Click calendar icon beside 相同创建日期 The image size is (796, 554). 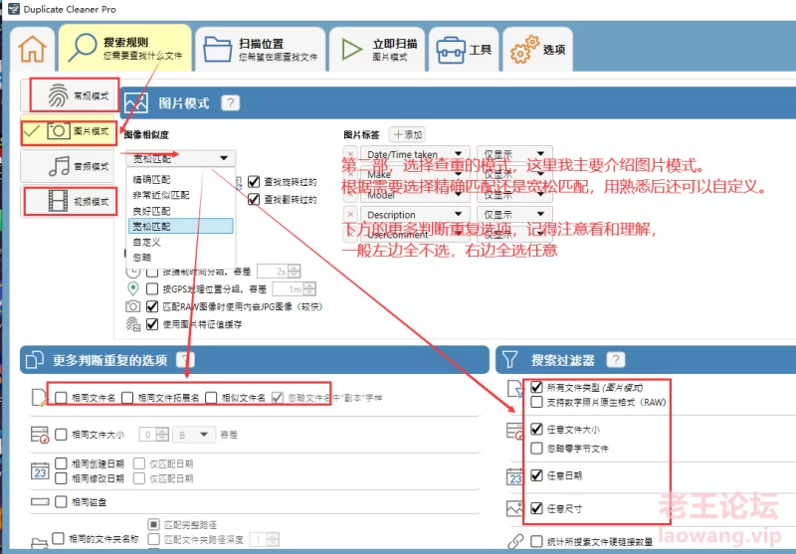40,470
